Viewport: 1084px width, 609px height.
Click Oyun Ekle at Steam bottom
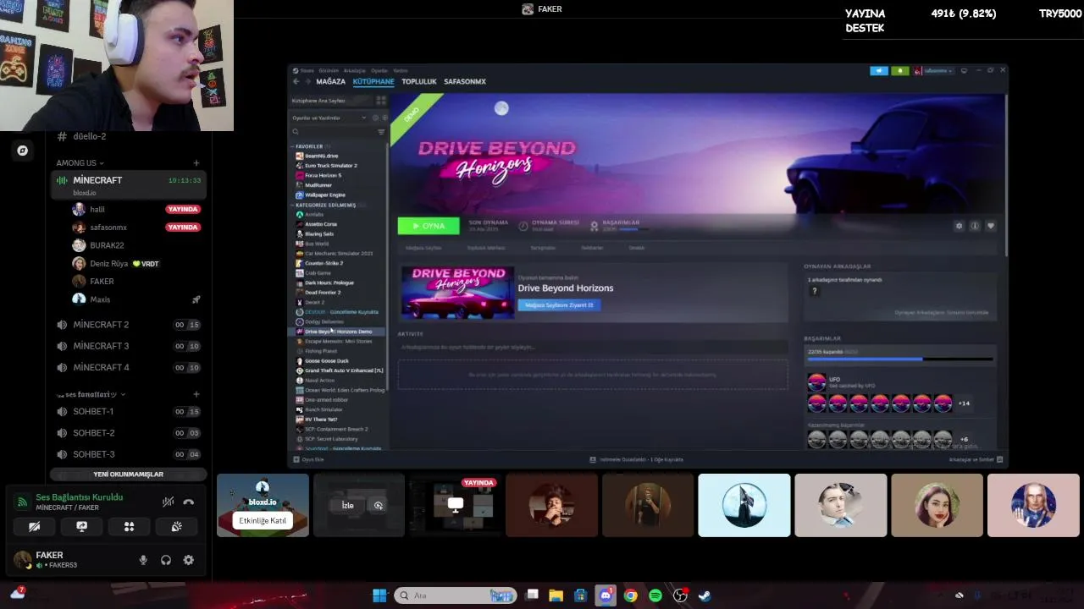click(309, 459)
